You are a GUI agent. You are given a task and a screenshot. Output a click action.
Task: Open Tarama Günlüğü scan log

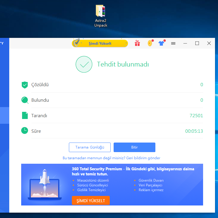point(90,147)
